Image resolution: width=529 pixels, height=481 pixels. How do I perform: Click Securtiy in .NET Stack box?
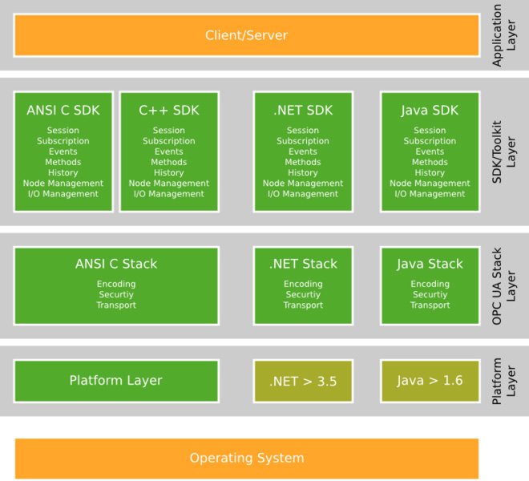[303, 295]
